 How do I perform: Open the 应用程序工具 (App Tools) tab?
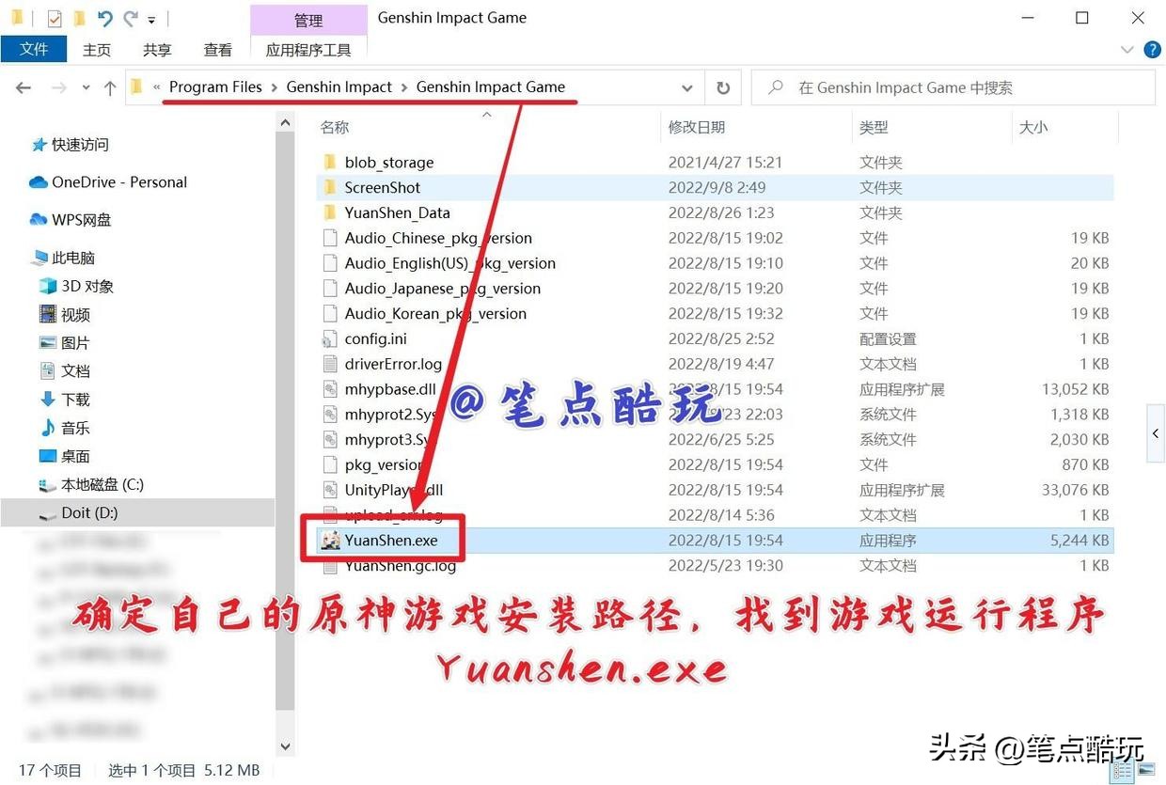point(308,50)
